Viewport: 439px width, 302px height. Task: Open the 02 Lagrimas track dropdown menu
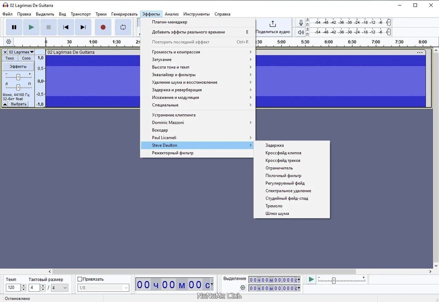click(x=21, y=52)
